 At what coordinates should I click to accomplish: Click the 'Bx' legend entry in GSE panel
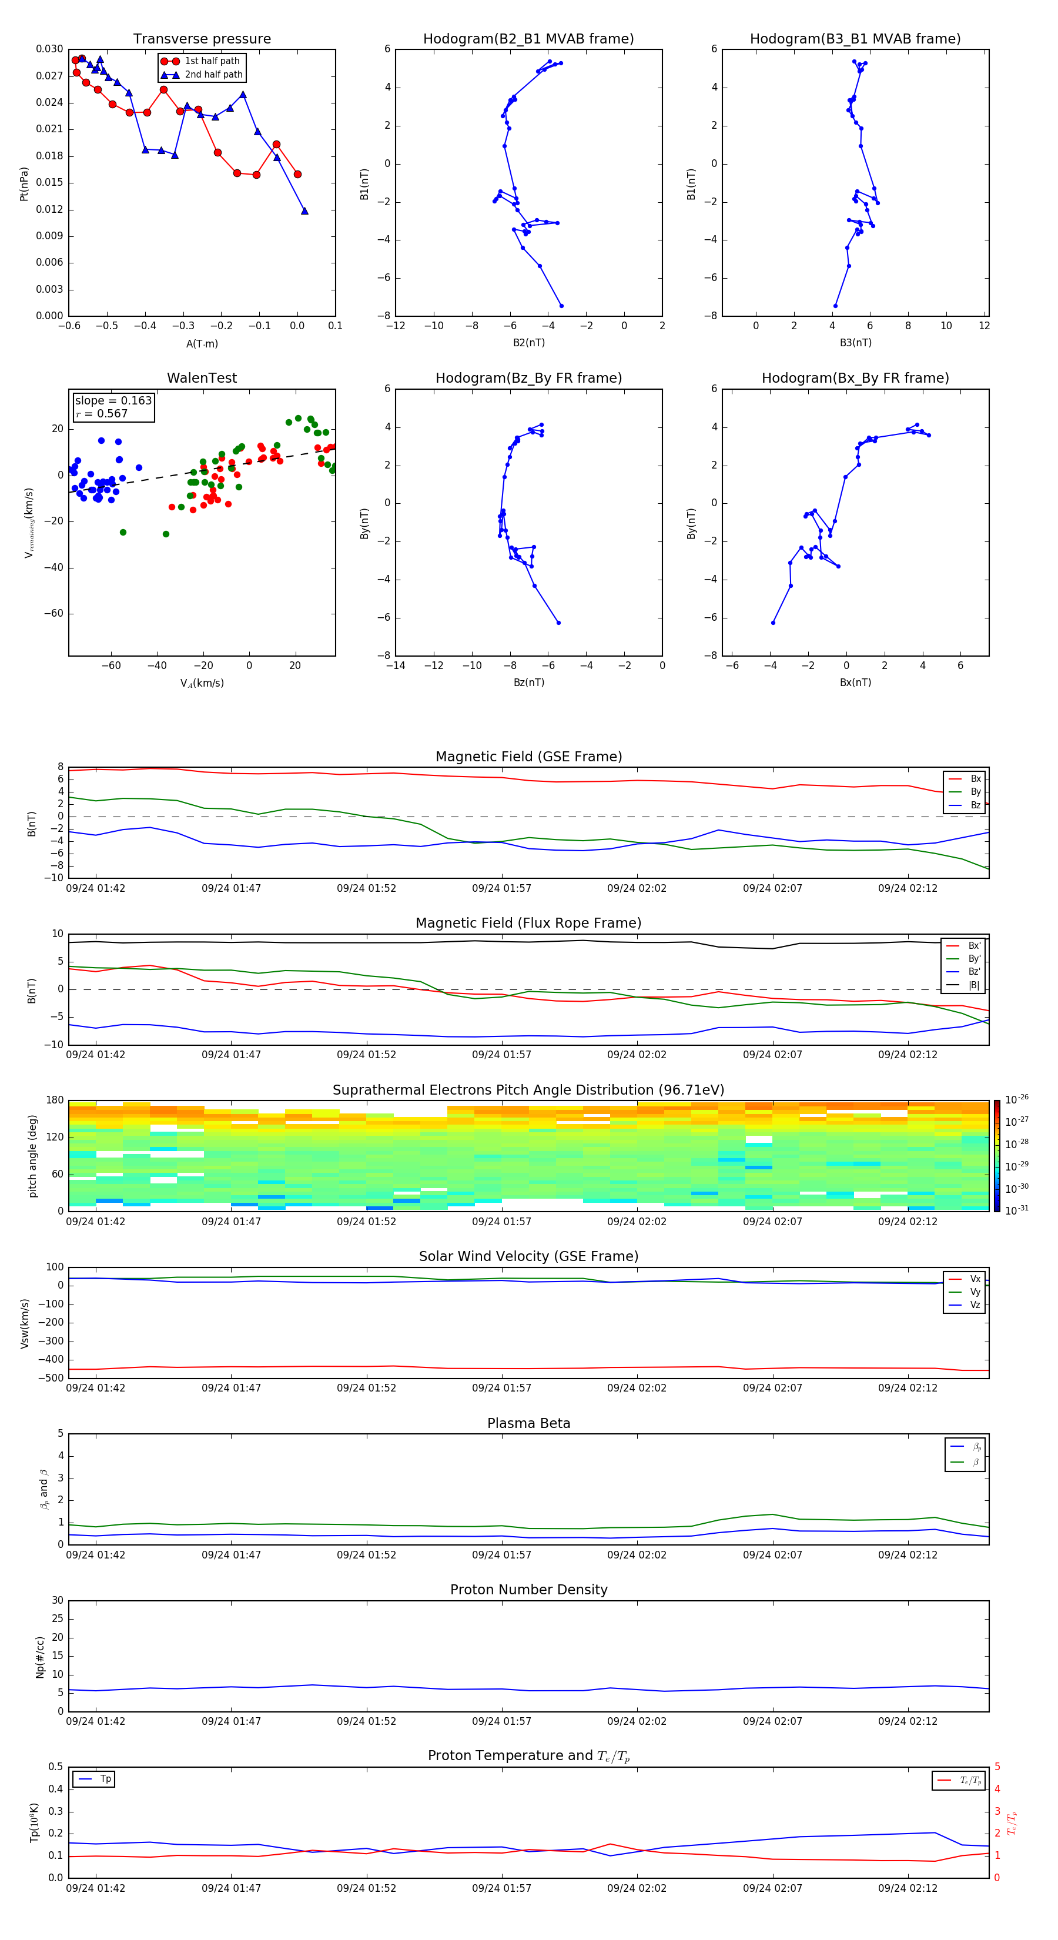pos(965,779)
